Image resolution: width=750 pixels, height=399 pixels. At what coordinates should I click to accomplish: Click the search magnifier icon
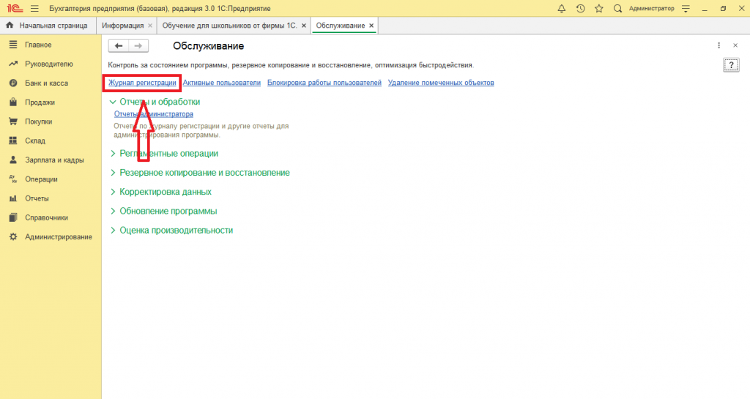click(618, 8)
